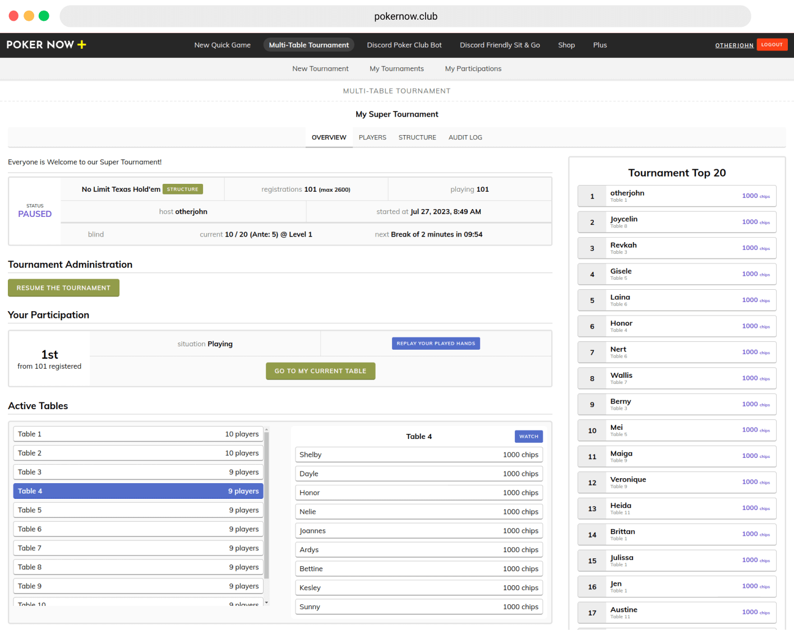This screenshot has width=794, height=630.
Task: Select the highlighted Table 4 row
Action: coord(138,492)
